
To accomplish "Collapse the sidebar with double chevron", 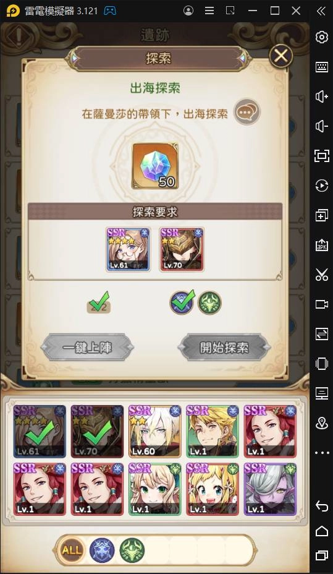I will click(321, 11).
